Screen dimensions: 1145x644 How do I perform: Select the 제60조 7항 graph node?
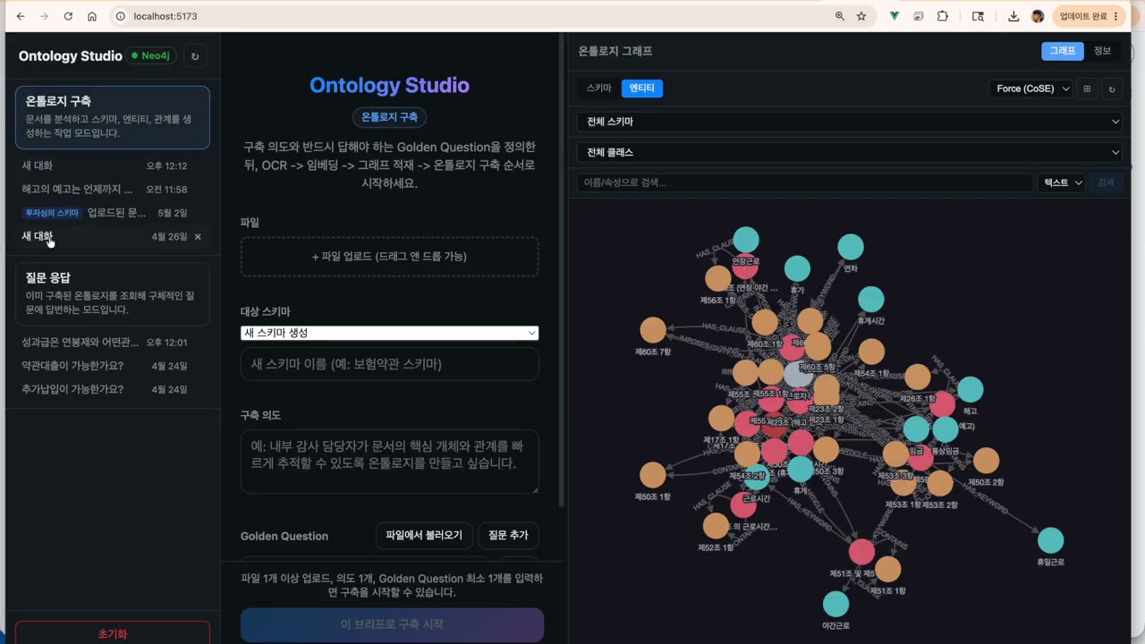(653, 330)
